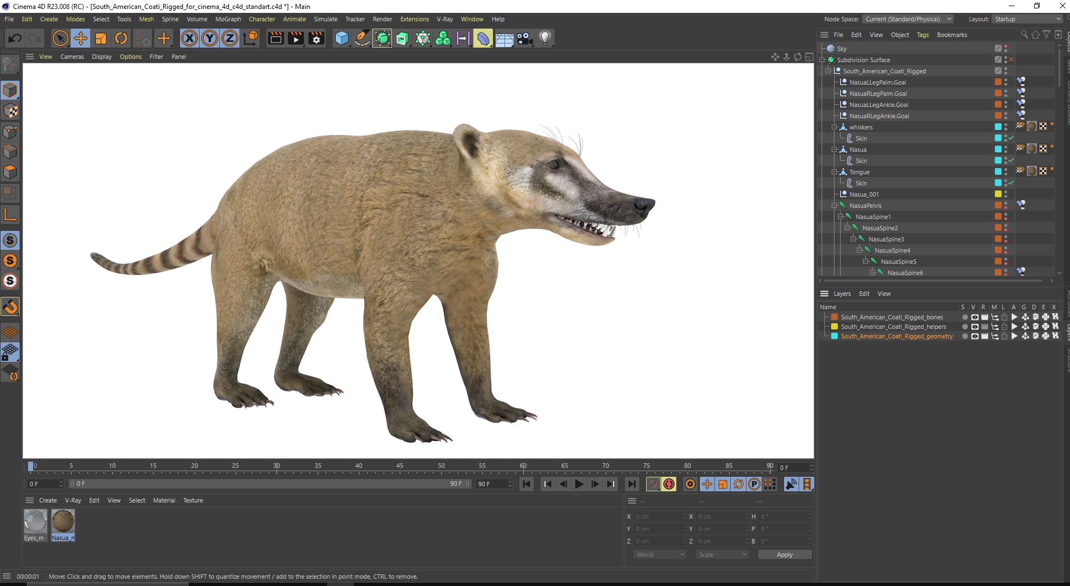Toggle visibility eye of helpers layer

pos(975,327)
